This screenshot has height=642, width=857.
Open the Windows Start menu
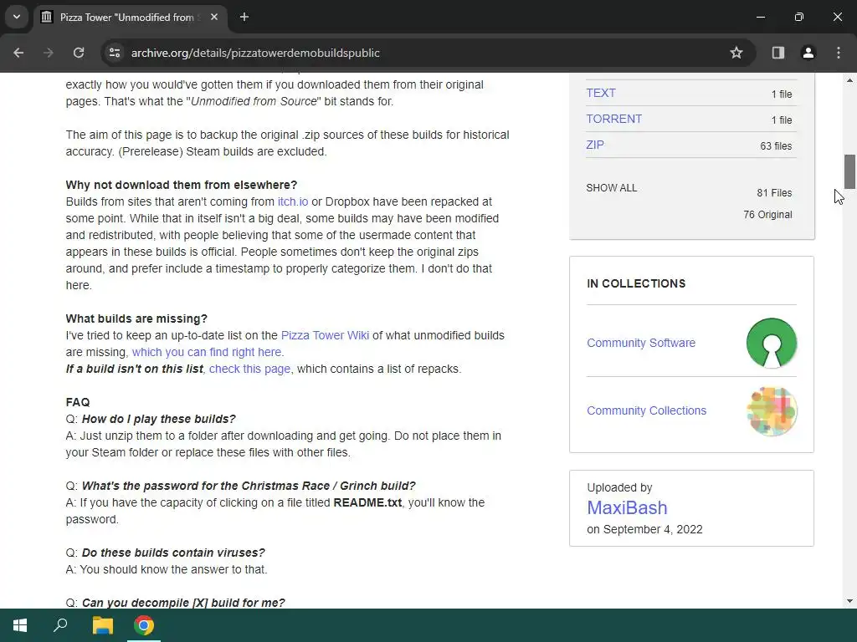click(20, 625)
